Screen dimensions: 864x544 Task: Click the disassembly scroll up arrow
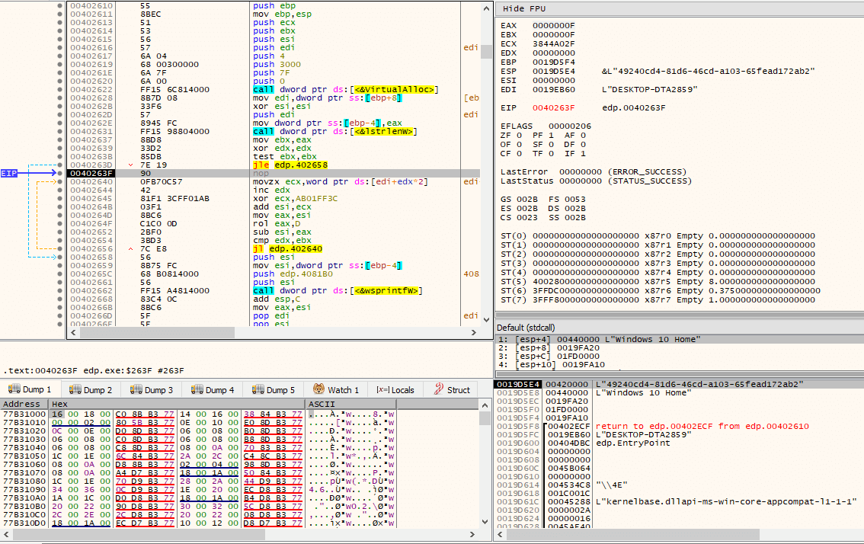pyautogui.click(x=486, y=8)
